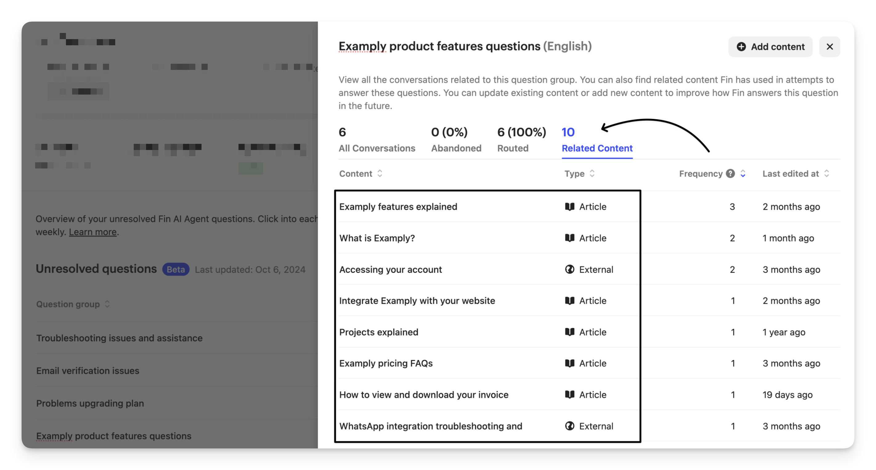Click the book icon for What is Examply?
876x470 pixels.
[570, 238]
